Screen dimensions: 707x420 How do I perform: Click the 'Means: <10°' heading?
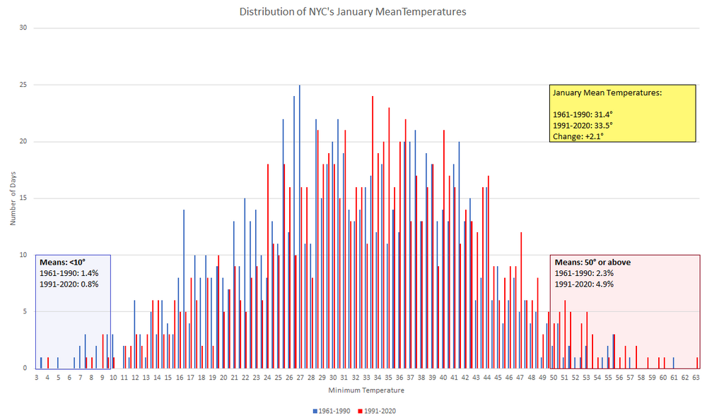62,263
